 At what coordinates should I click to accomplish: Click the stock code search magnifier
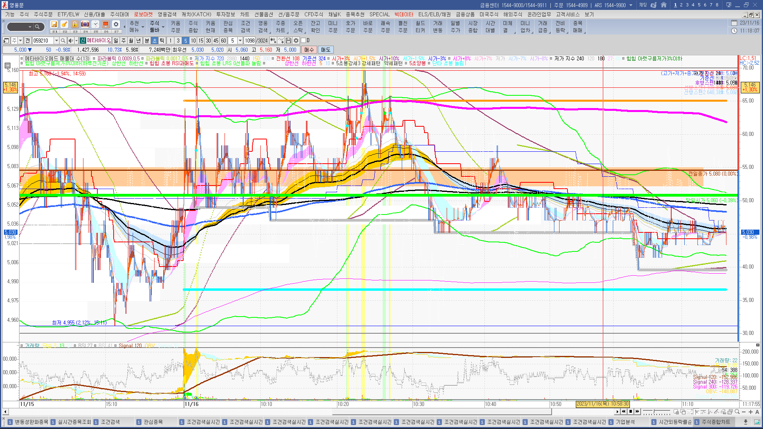tap(63, 41)
